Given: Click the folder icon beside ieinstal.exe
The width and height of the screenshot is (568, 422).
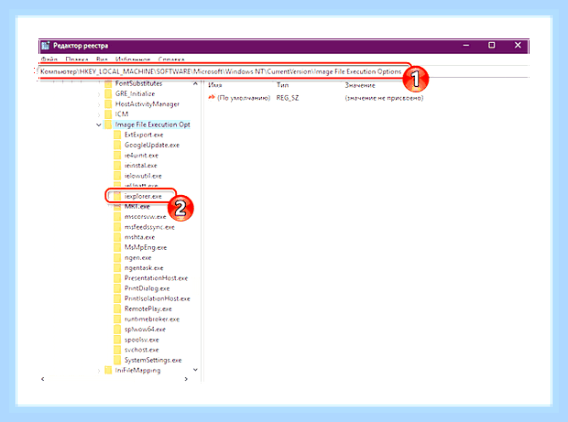Looking at the screenshot, I should [x=117, y=166].
